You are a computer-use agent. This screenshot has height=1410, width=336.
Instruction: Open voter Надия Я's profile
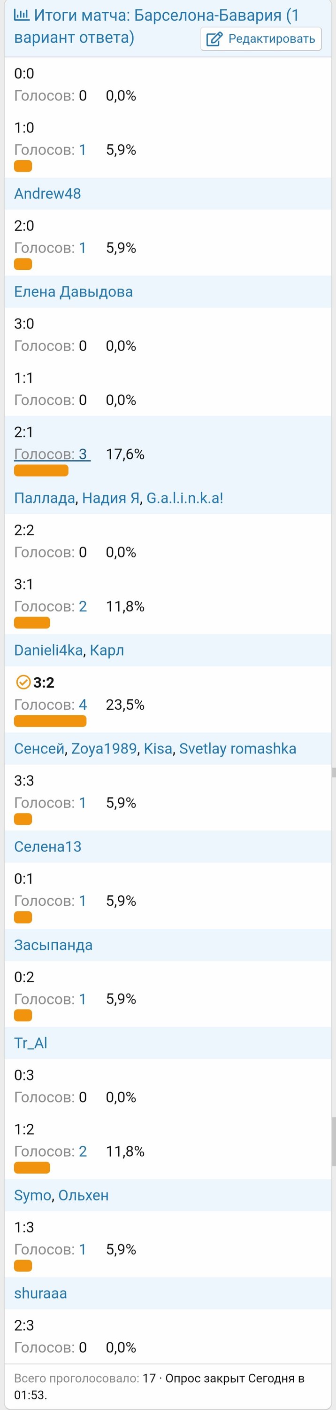click(x=111, y=498)
